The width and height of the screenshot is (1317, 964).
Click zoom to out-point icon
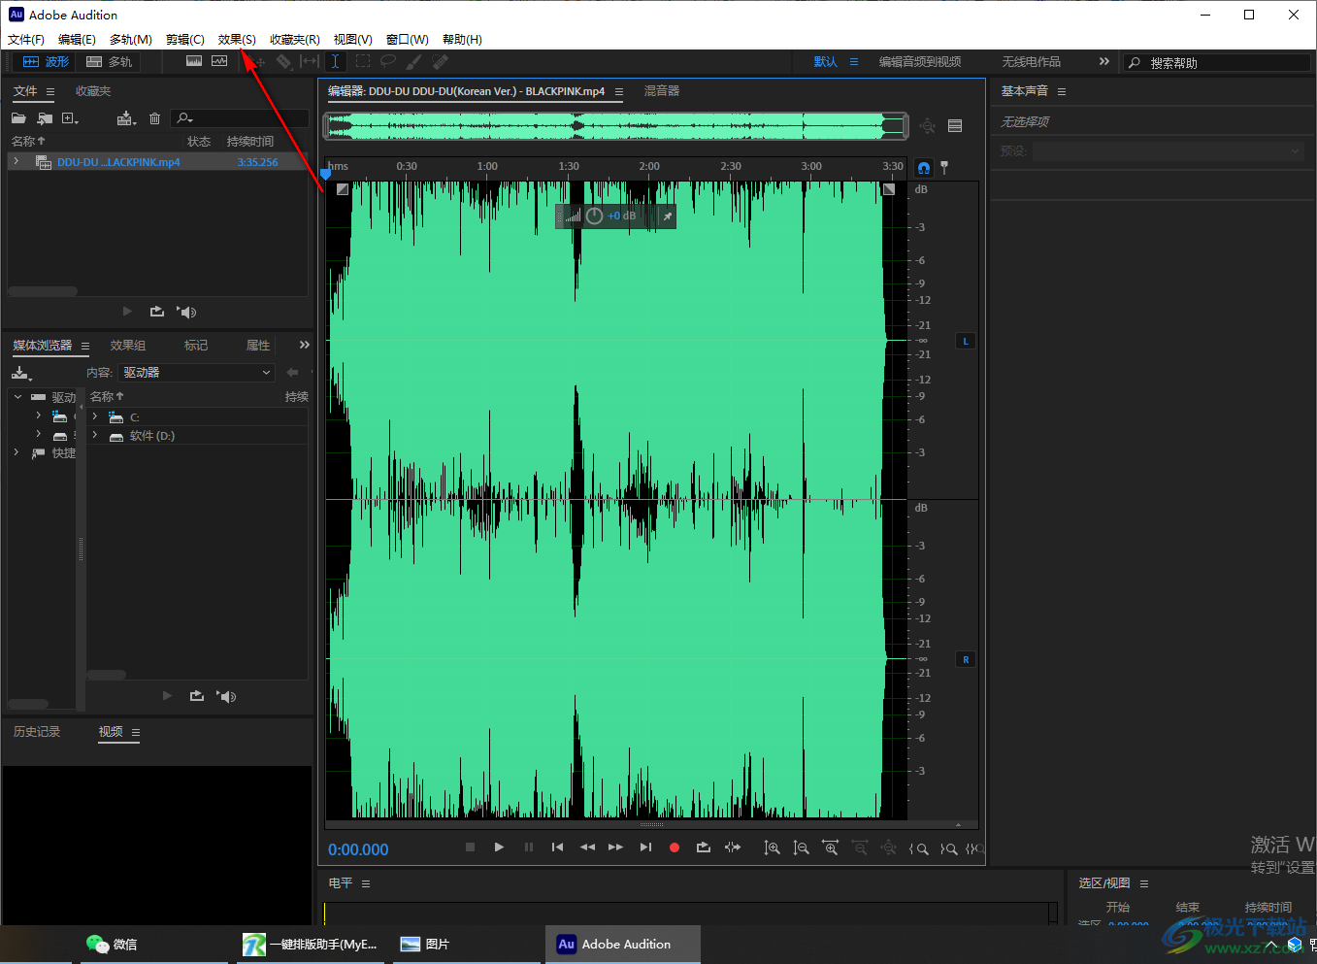[x=948, y=848]
